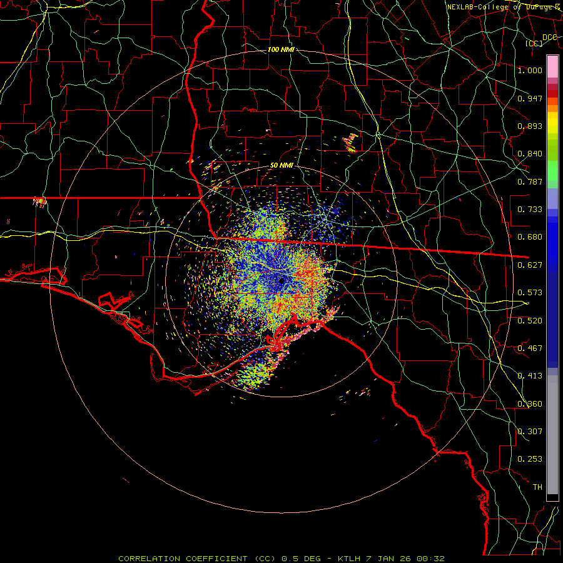Click the 50 NMI range ring label
563x563 pixels.
[281, 166]
